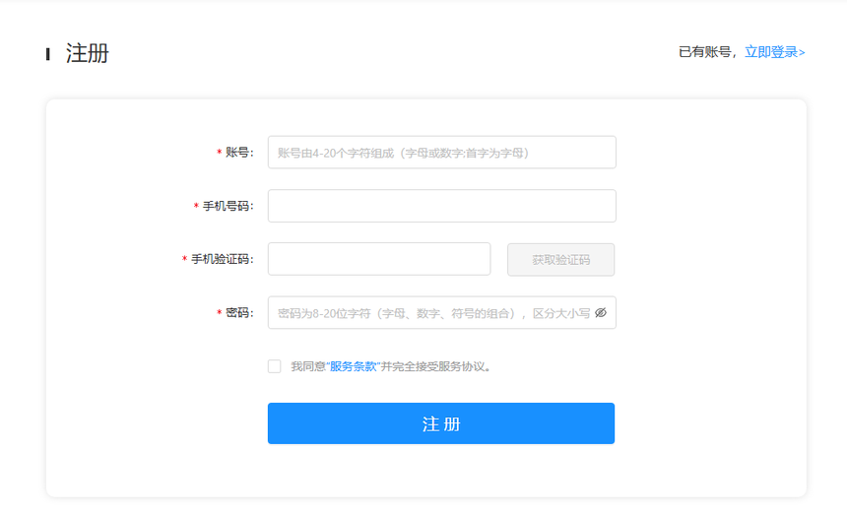Open the 服务条款 link
Screen dimensions: 847x516
click(354, 366)
